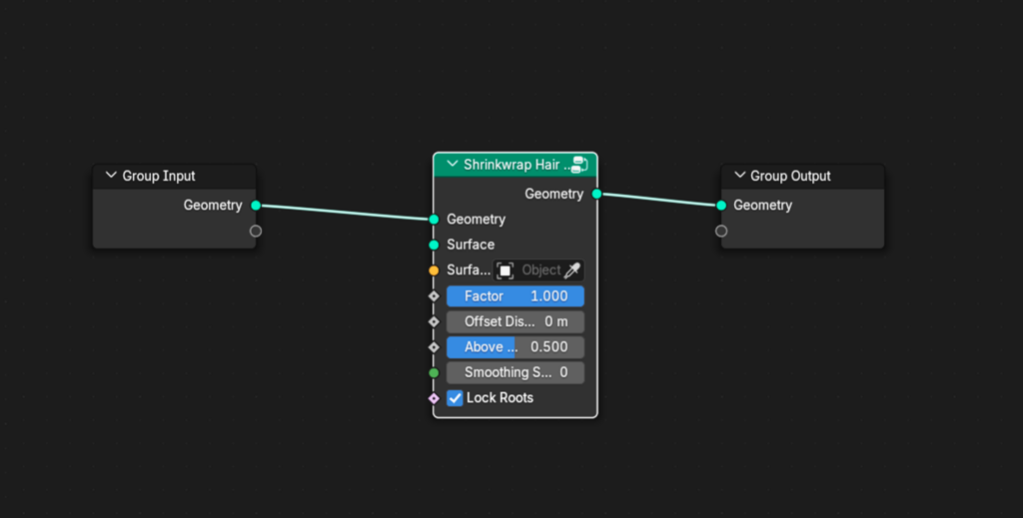Screen dimensions: 1023x518
Task: Click the Group Input Geometry output socket
Action: [x=256, y=206]
